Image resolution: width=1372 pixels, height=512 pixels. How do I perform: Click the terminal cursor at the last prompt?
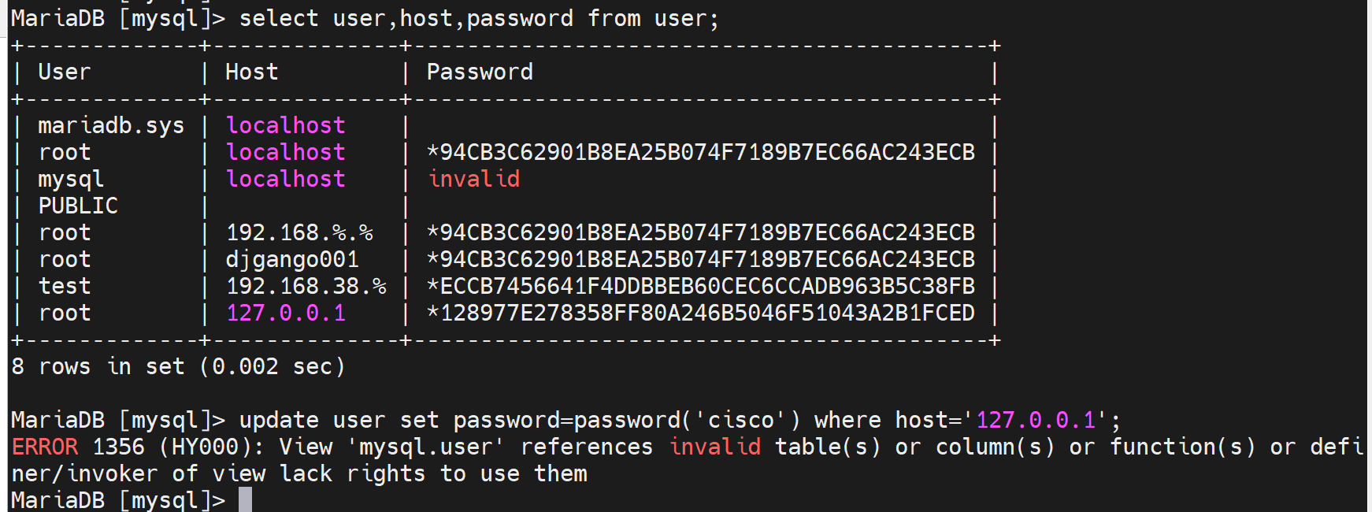245,499
